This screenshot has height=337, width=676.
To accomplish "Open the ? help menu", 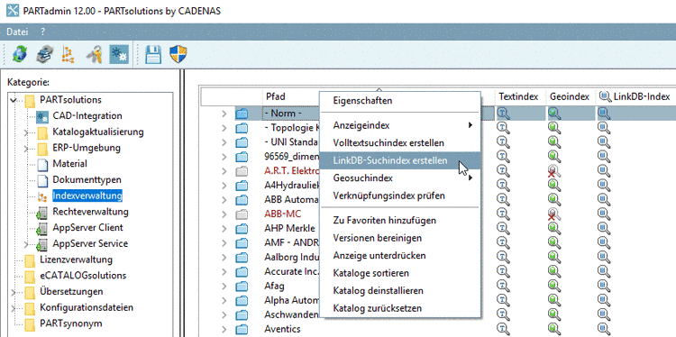I will (x=42, y=32).
